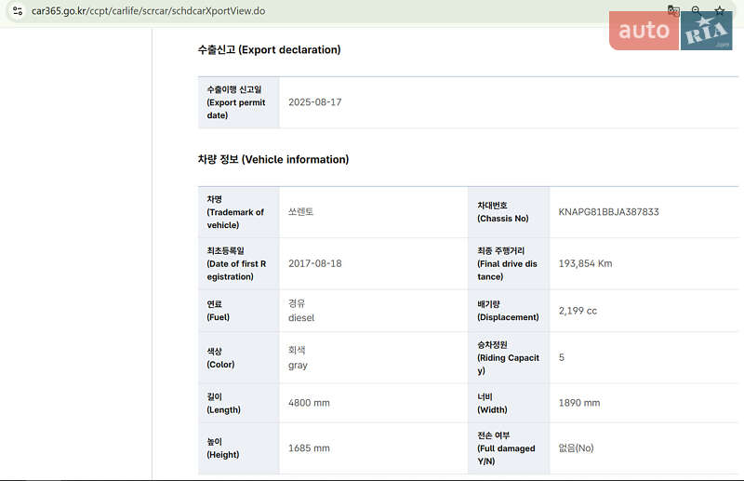
Task: Click the gray color value
Action: point(298,366)
